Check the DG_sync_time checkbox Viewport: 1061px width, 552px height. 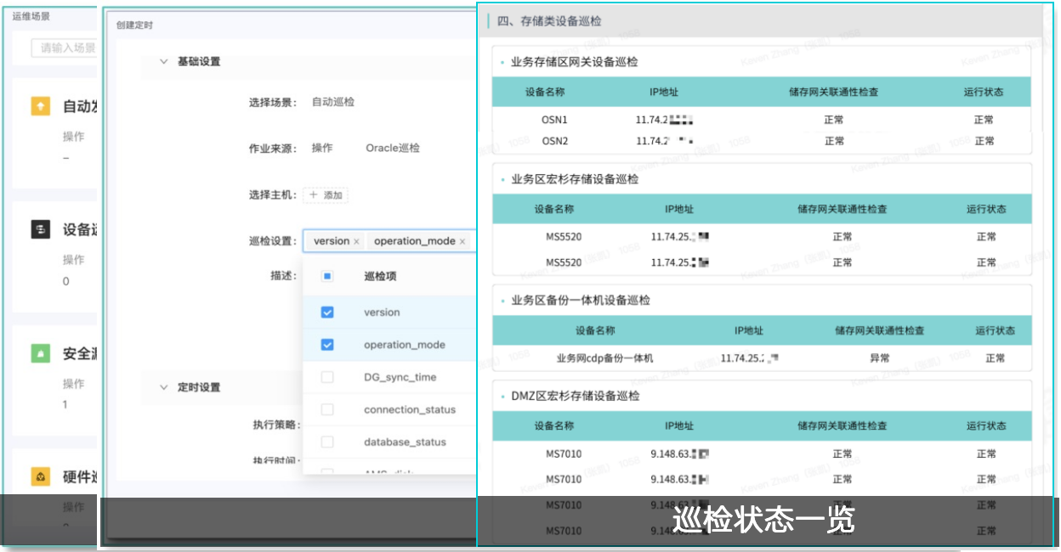point(327,377)
